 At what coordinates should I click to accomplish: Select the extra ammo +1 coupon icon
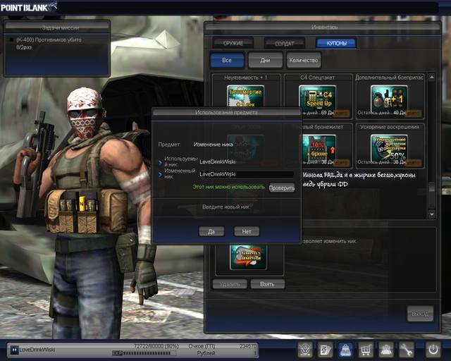click(389, 99)
